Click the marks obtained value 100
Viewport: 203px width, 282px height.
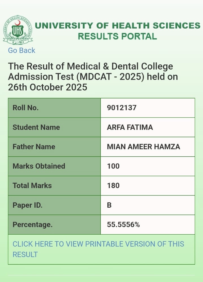113,166
